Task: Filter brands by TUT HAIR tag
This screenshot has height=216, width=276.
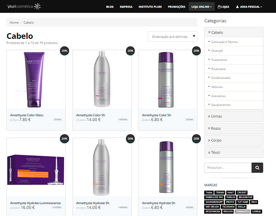Action: (243, 202)
